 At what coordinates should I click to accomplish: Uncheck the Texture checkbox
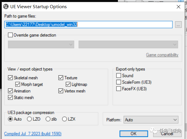pyautogui.click(x=61, y=78)
